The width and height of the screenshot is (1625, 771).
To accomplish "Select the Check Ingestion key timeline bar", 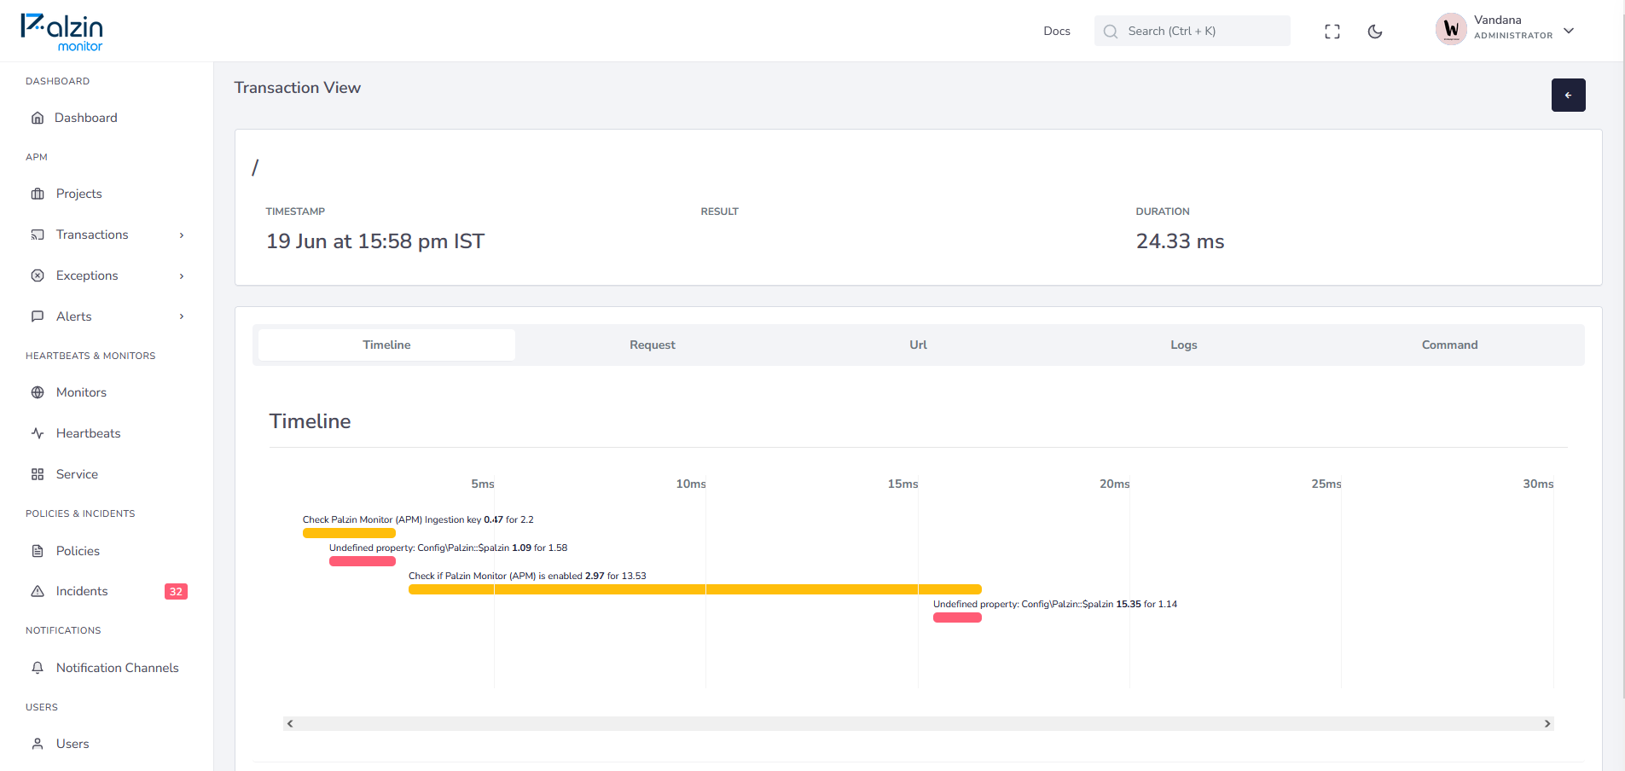I will pyautogui.click(x=349, y=533).
